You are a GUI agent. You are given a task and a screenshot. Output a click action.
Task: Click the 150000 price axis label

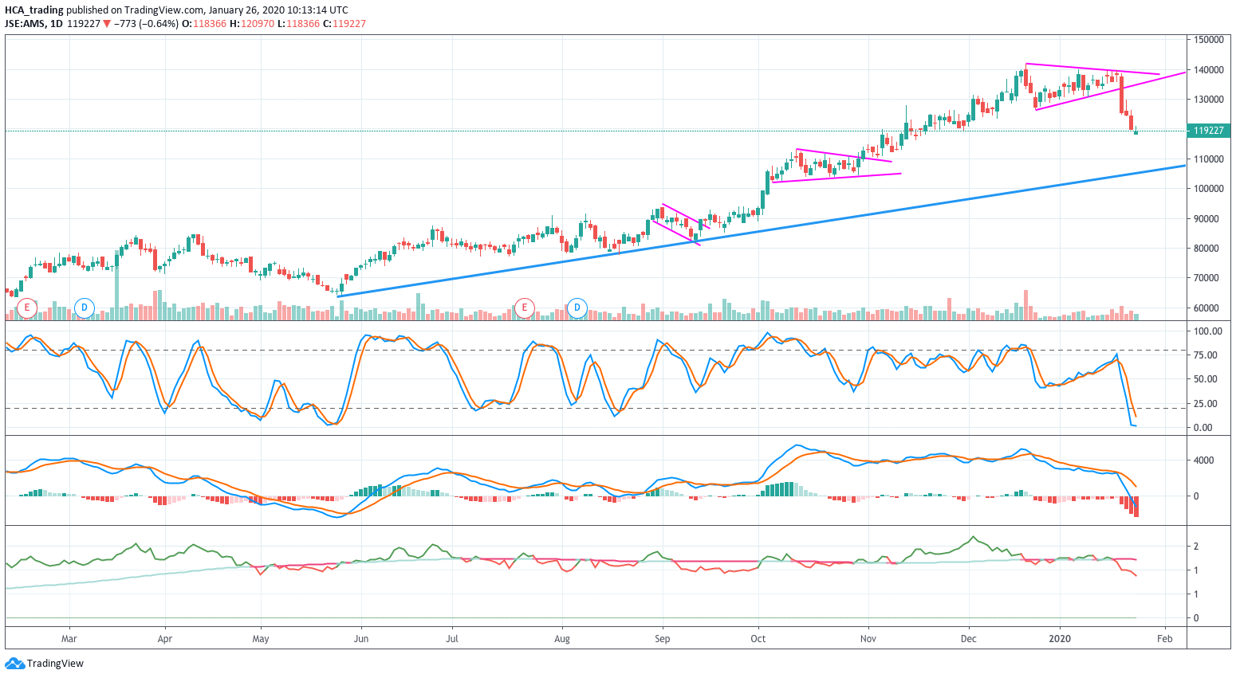point(1209,40)
